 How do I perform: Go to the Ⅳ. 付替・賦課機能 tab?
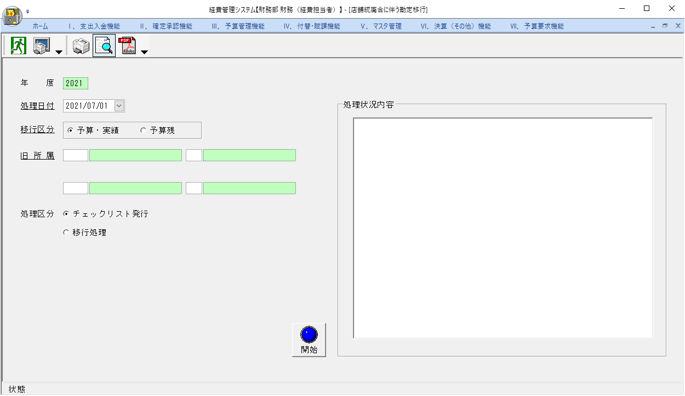tap(312, 26)
